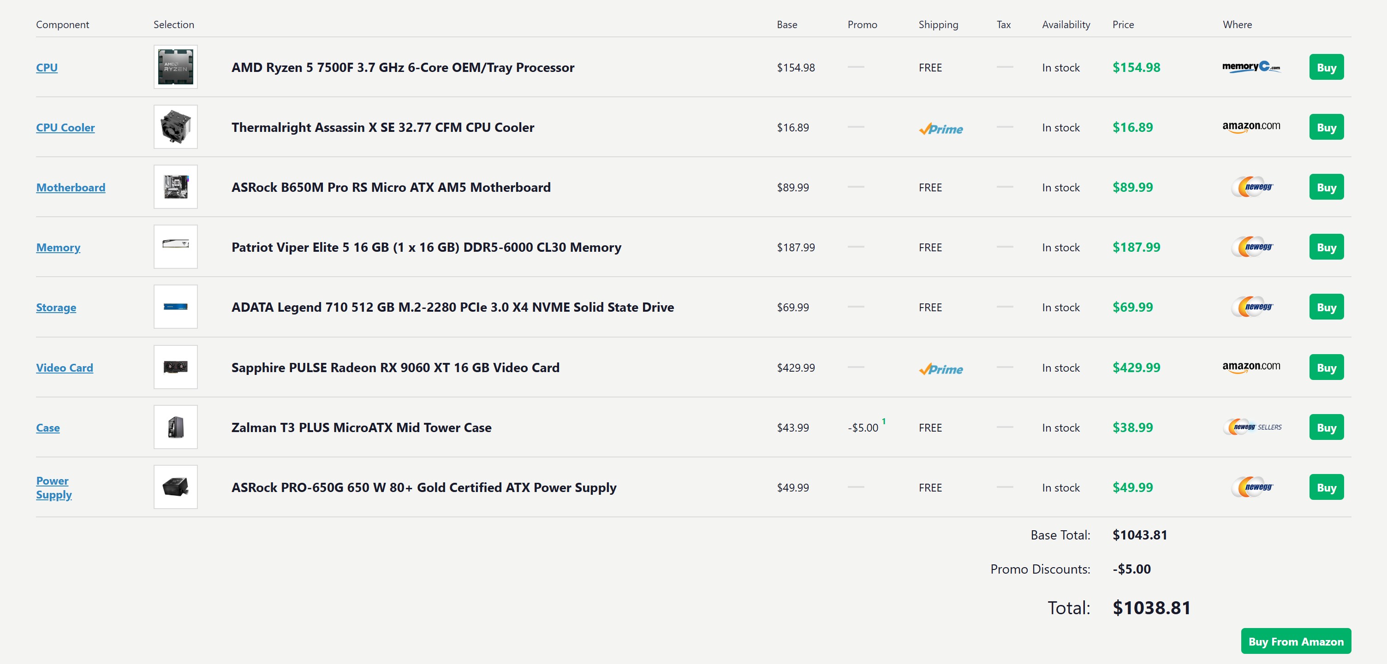
Task: Open the AMD Ryzen CPU product thumbnail
Action: [176, 67]
